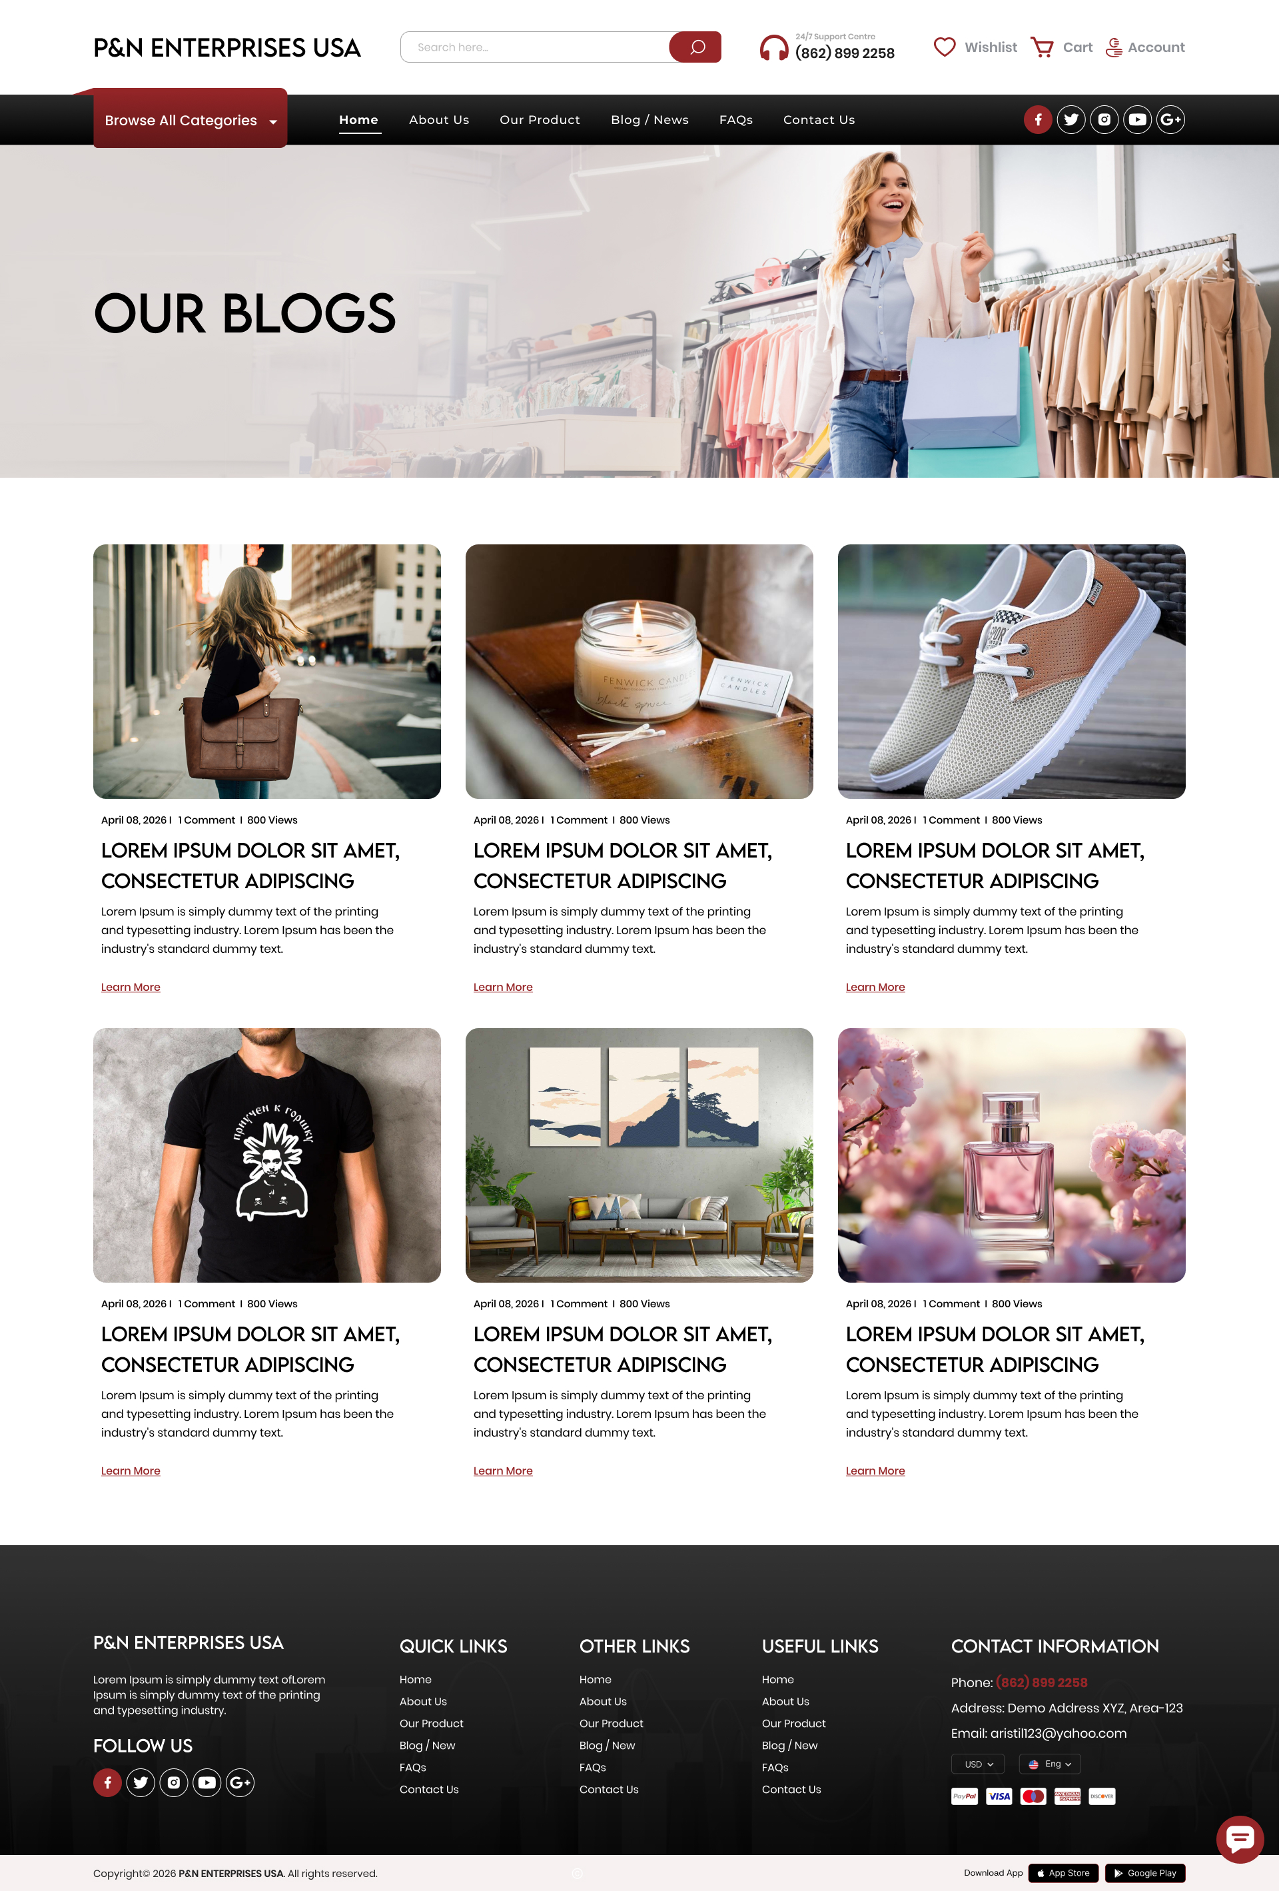Image resolution: width=1279 pixels, height=1891 pixels.
Task: Open Blog / News menu item
Action: tap(649, 120)
